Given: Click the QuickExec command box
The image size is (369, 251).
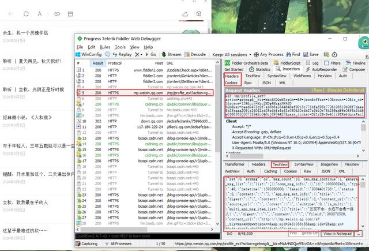Looking at the screenshot, I should point(148,236).
